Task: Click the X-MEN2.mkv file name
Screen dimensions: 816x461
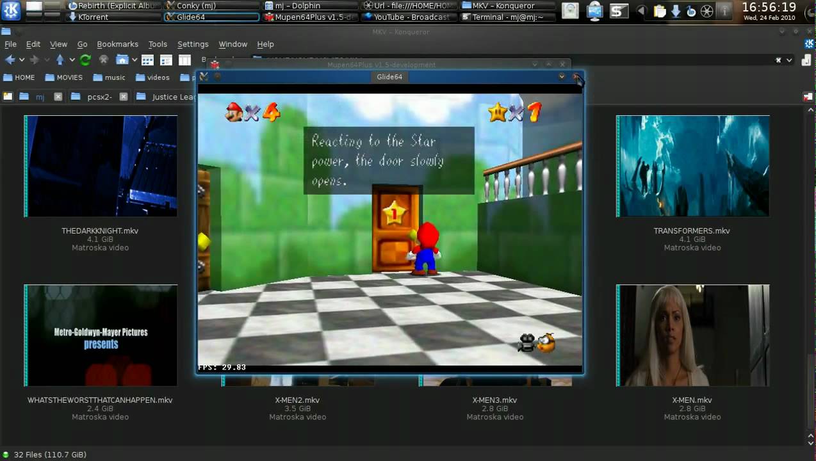Action: coord(297,400)
